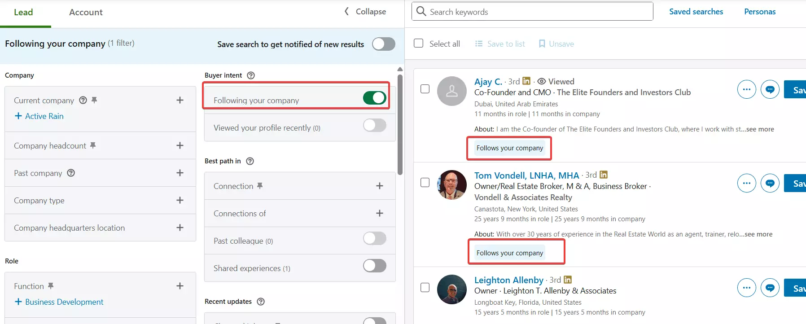
Task: Open help for Current company filter
Action: click(x=83, y=100)
